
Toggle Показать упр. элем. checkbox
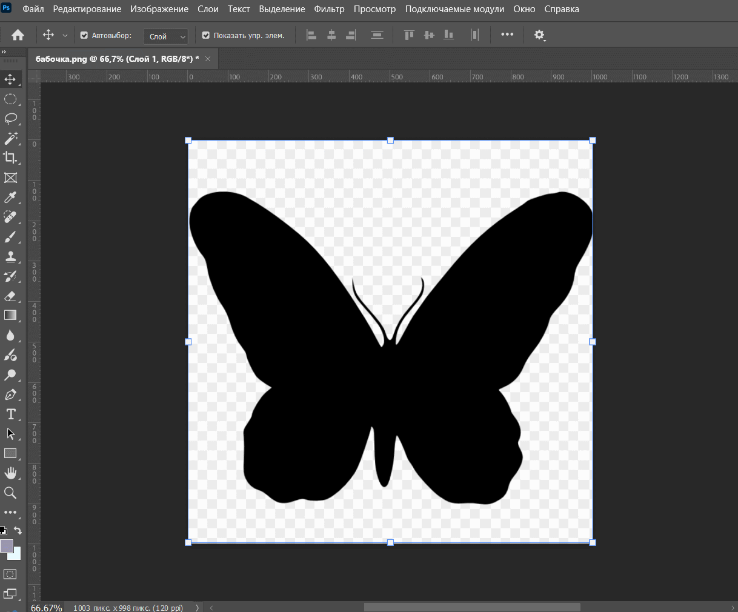pyautogui.click(x=206, y=36)
